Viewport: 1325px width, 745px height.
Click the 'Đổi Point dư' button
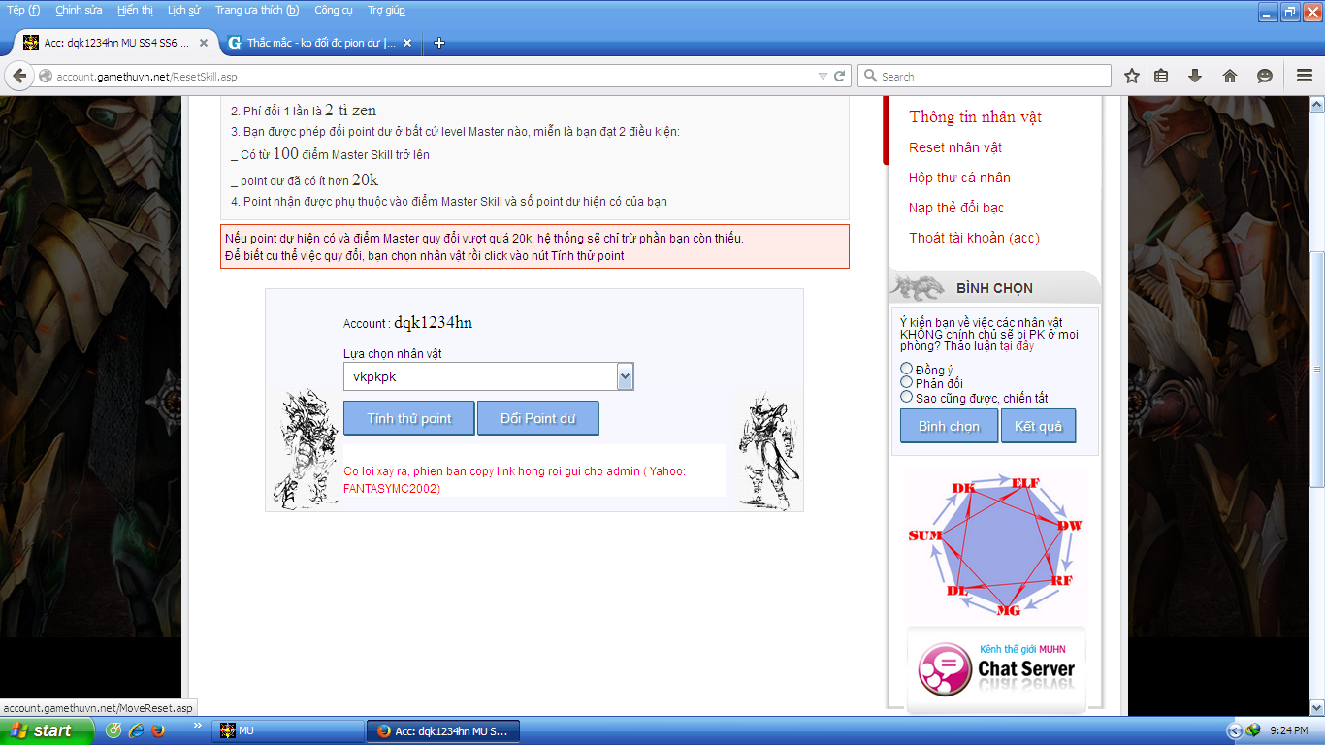538,418
